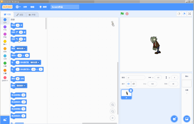
Task: Select the pink My Blocks category
Action: pos(5,79)
